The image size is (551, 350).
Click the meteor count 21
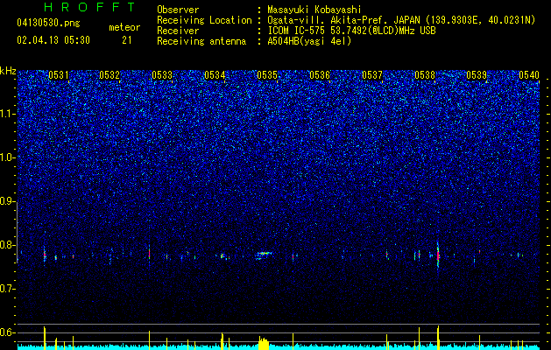(126, 40)
